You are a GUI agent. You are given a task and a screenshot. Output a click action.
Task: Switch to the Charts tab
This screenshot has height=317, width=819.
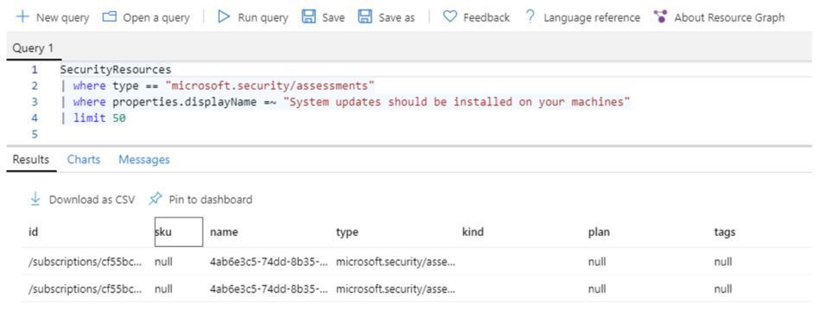point(84,159)
